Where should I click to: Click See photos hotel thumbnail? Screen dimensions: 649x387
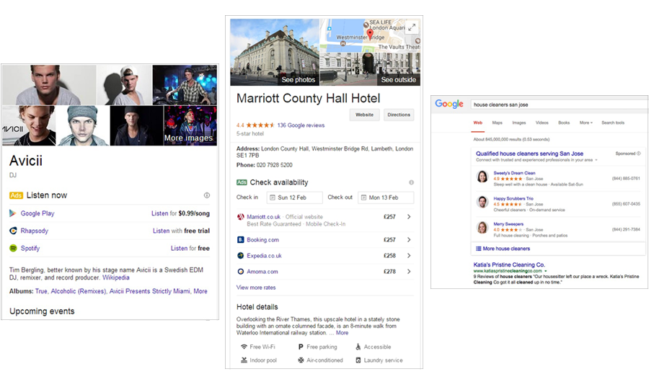click(275, 52)
